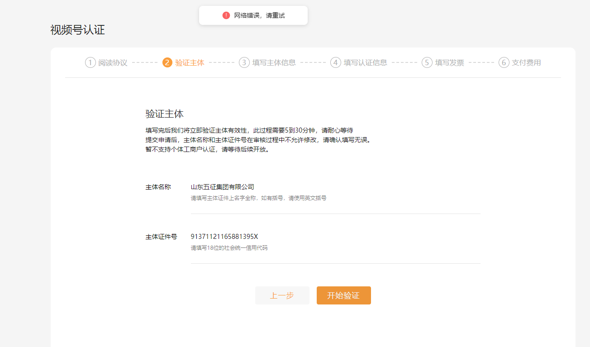The image size is (590, 347).
Task: Click hint about 请使用英文括号
Action: click(x=259, y=198)
